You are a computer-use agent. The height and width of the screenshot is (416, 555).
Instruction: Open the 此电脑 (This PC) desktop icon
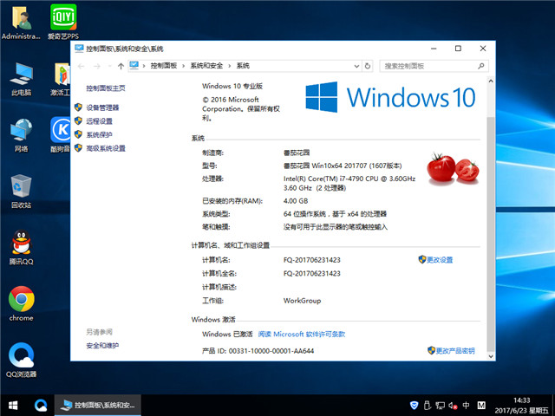coord(21,79)
